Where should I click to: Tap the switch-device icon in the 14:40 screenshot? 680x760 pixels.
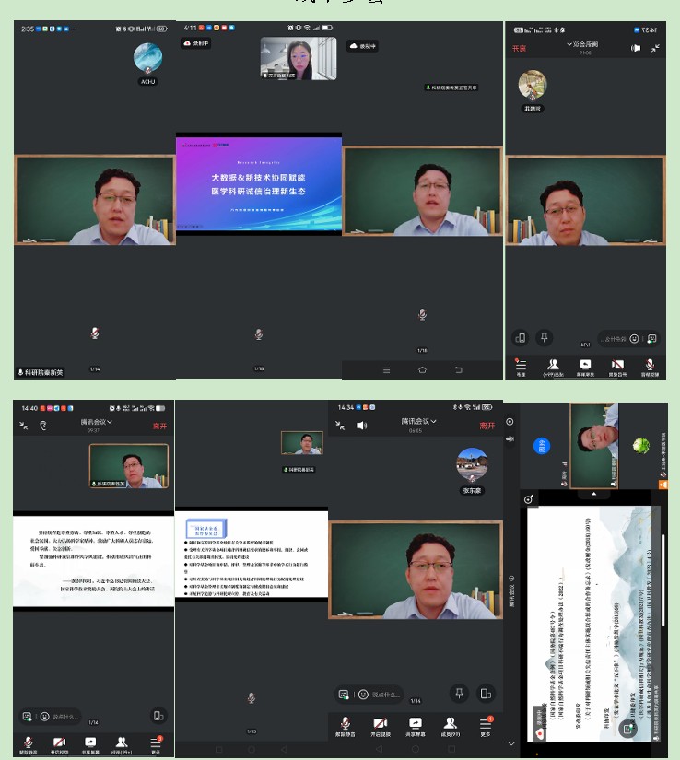(x=158, y=716)
